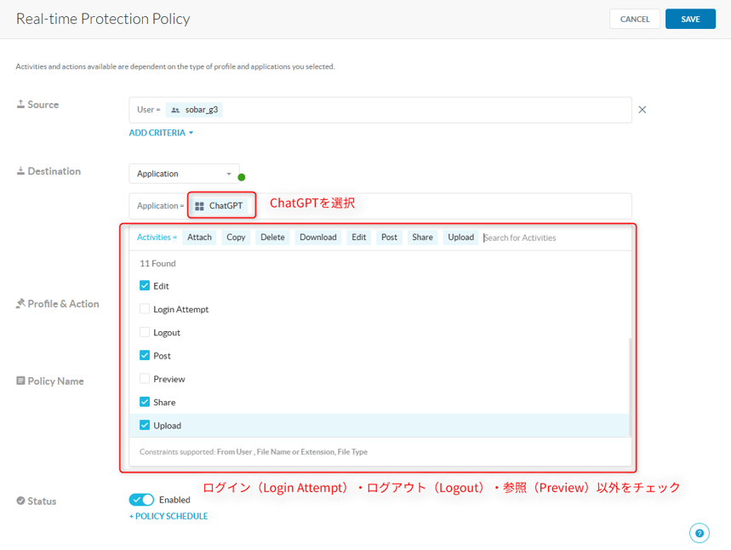Click the user group icon beside sobar_g3
Image resolution: width=731 pixels, height=550 pixels.
(175, 110)
